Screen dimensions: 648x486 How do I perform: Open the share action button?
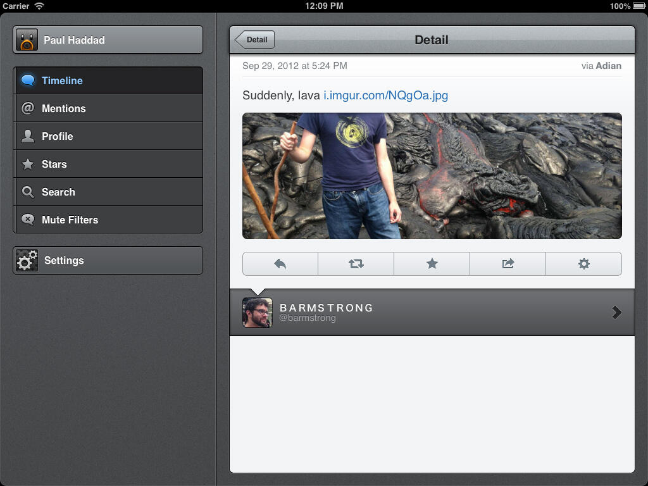pyautogui.click(x=508, y=264)
